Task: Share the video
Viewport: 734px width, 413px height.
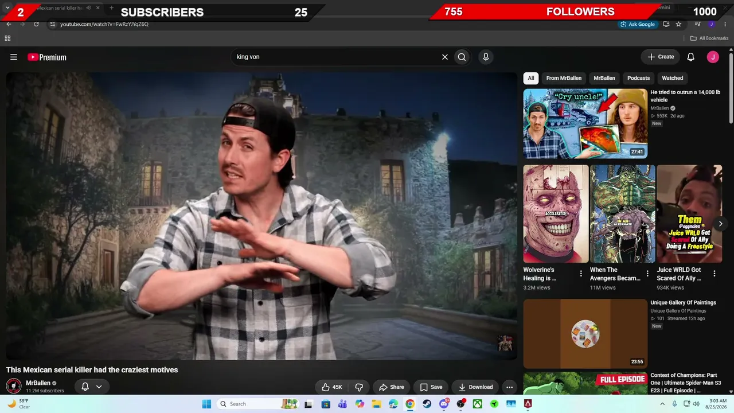Action: click(x=392, y=387)
